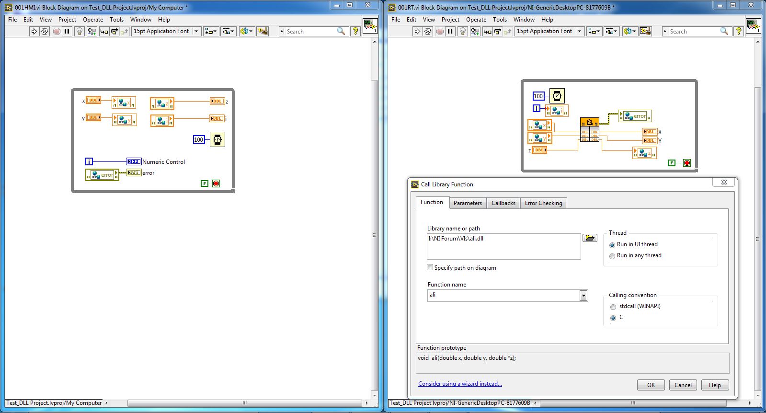
Task: Click 'Consider using a wizard instead...' link
Action: tap(460, 384)
